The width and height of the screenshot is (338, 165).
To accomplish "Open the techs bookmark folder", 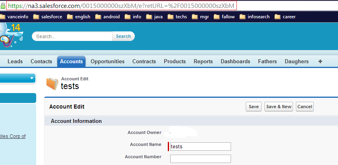I will tap(177, 17).
